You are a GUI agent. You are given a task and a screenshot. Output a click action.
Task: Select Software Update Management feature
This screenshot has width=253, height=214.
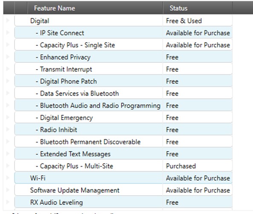pyautogui.click(x=75, y=190)
